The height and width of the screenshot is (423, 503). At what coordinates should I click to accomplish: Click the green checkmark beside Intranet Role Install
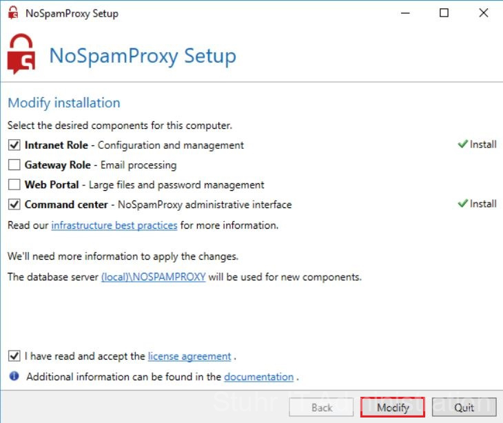coord(462,144)
